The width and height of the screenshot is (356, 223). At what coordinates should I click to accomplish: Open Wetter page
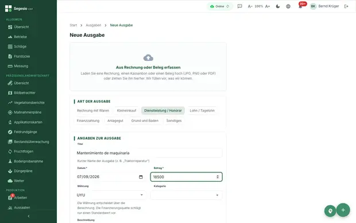click(19, 180)
